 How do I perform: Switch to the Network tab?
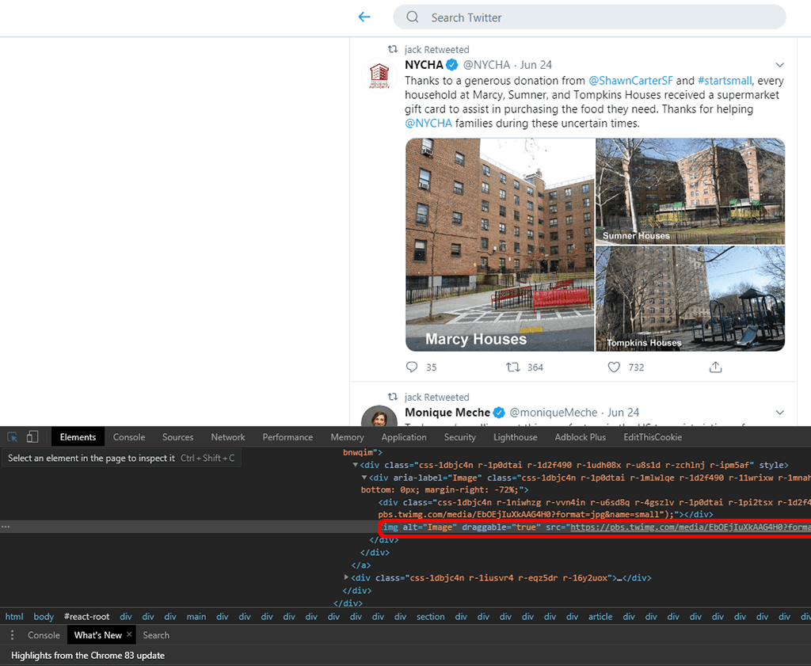point(228,437)
